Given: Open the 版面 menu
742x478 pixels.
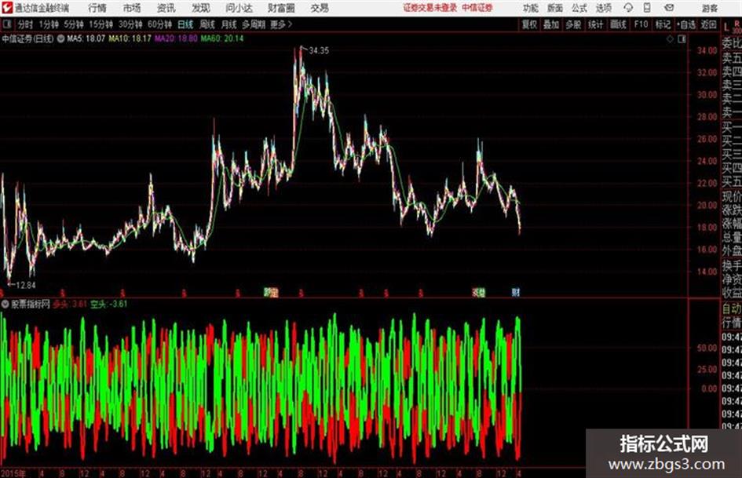Looking at the screenshot, I should pyautogui.click(x=555, y=8).
